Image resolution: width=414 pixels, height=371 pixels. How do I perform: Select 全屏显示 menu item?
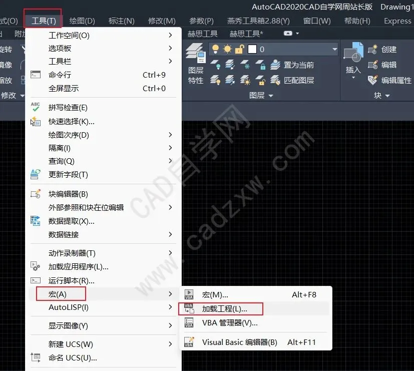(x=103, y=88)
